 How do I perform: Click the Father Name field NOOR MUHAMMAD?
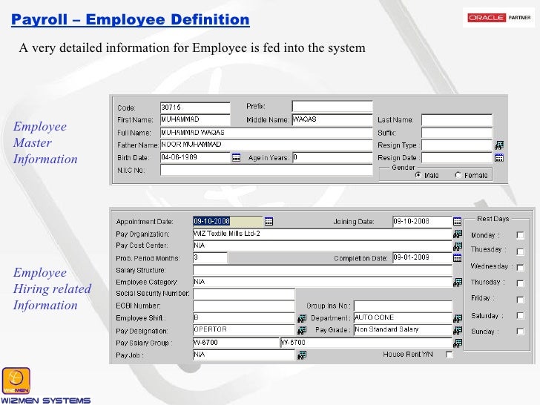tap(266, 145)
